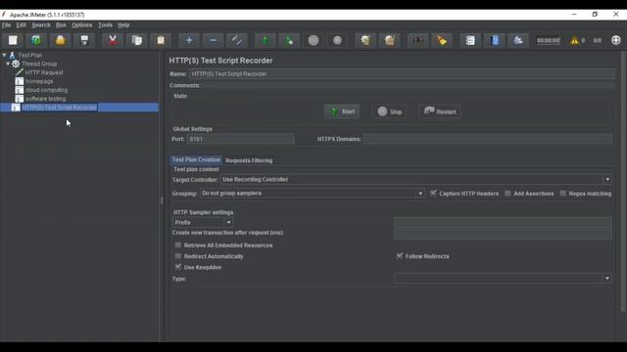Click the Port field showing 8181
This screenshot has width=627, height=352.
240,139
